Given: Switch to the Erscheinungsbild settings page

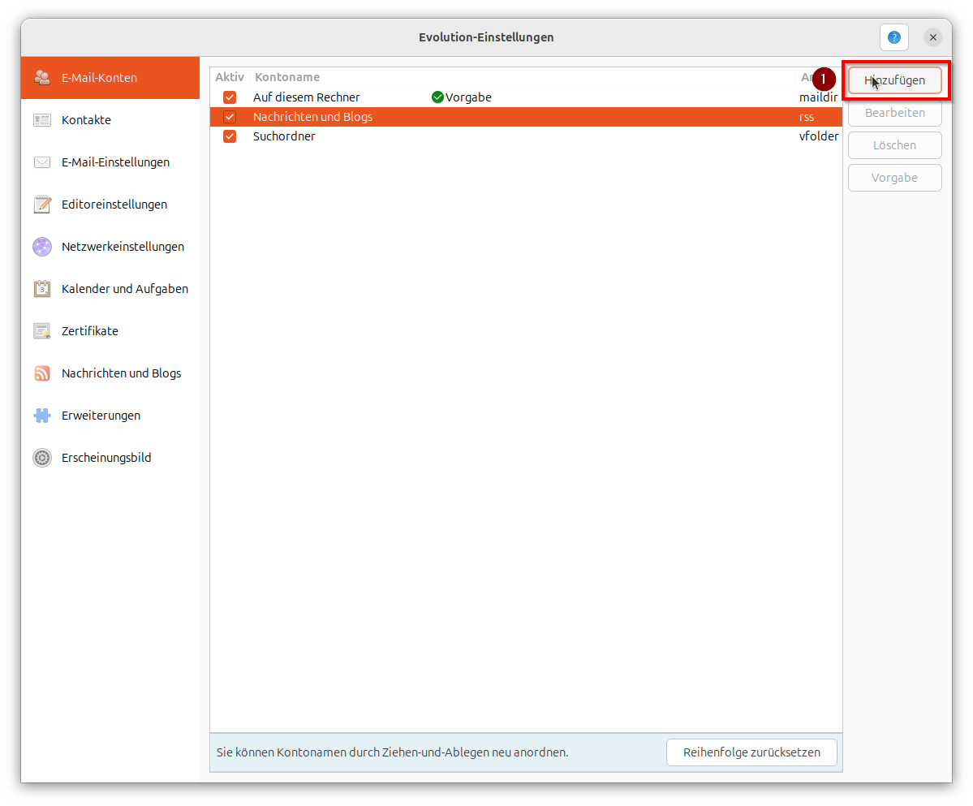Looking at the screenshot, I should (x=107, y=457).
